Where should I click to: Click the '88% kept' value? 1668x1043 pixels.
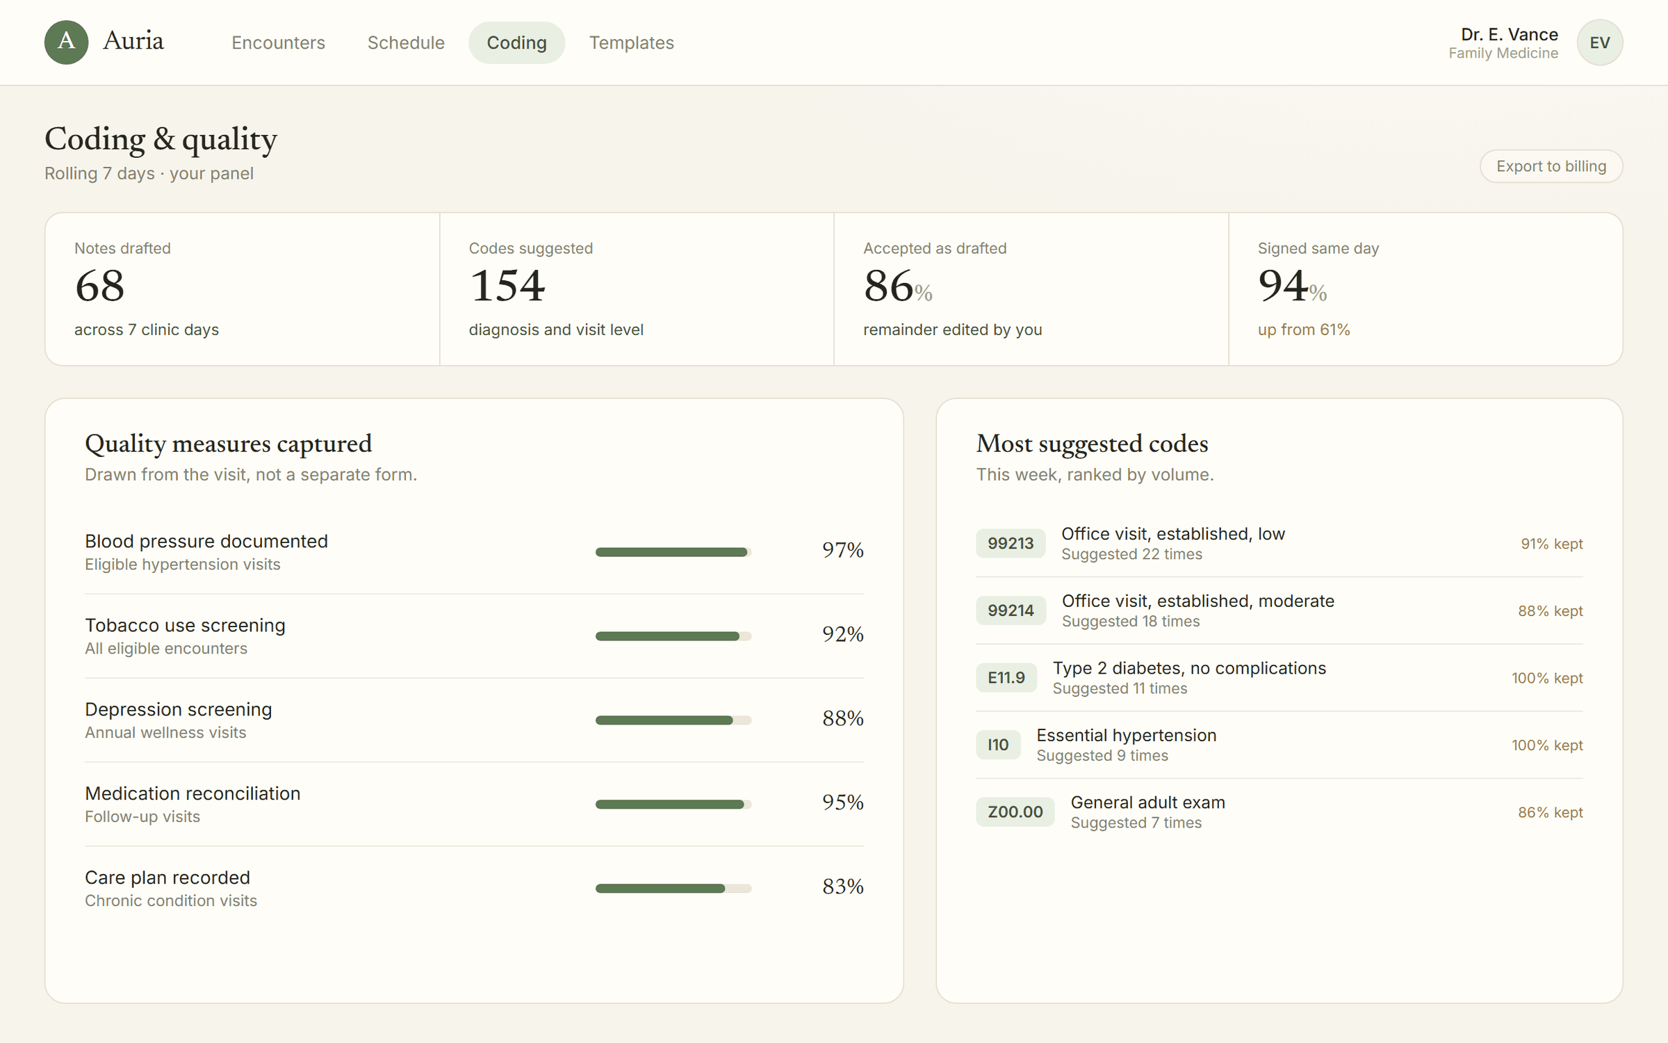point(1550,611)
